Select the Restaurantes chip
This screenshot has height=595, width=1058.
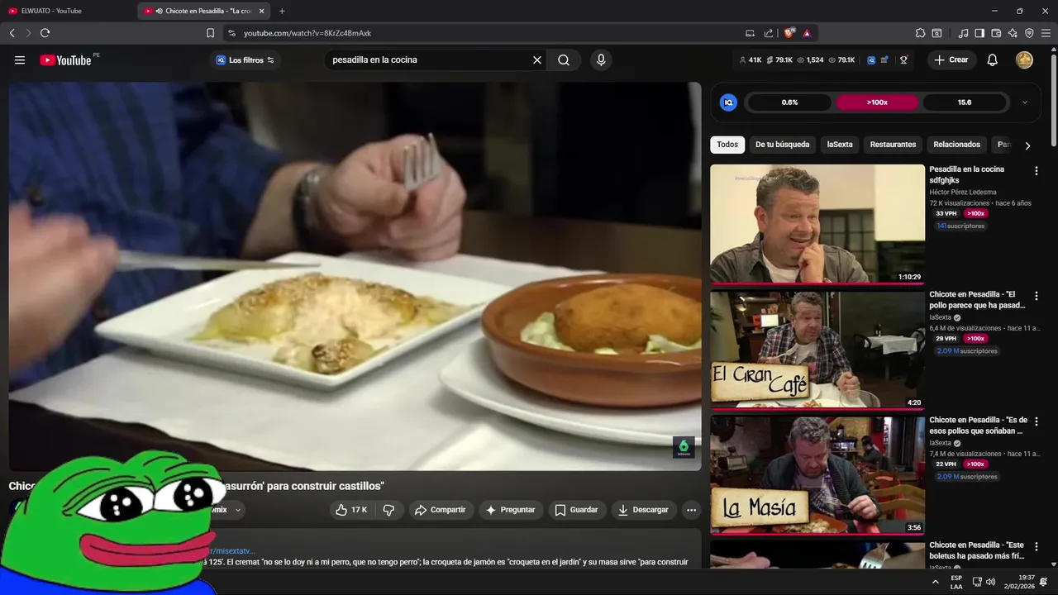click(x=893, y=145)
